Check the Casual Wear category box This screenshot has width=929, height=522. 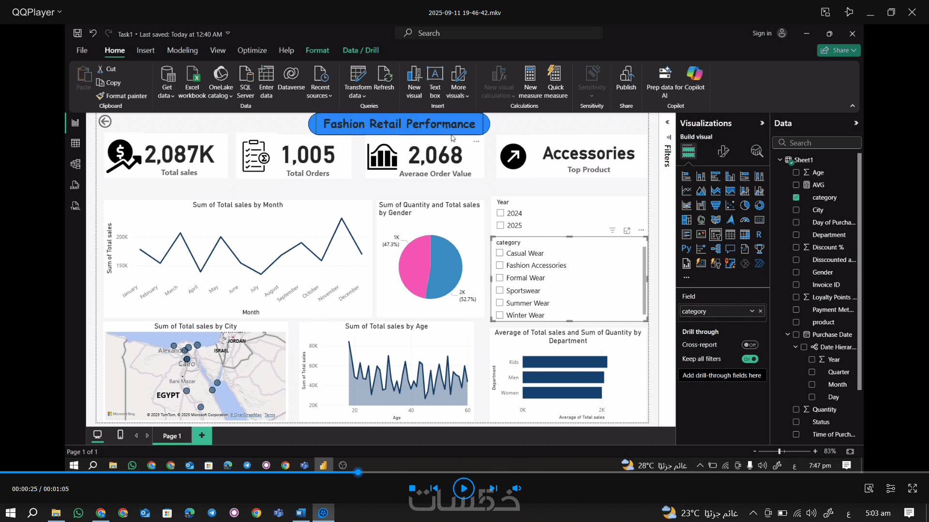point(500,253)
